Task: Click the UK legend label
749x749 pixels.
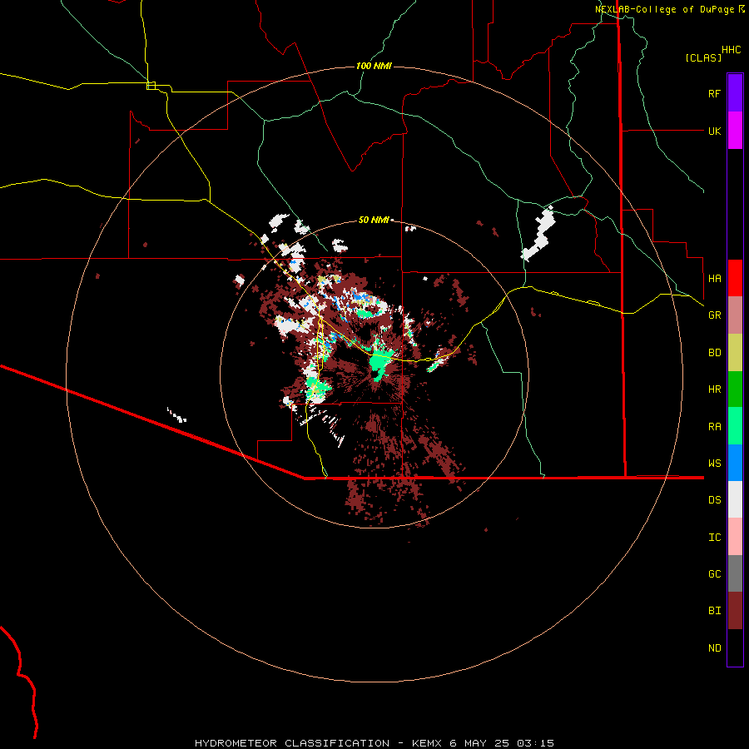Action: coord(714,131)
